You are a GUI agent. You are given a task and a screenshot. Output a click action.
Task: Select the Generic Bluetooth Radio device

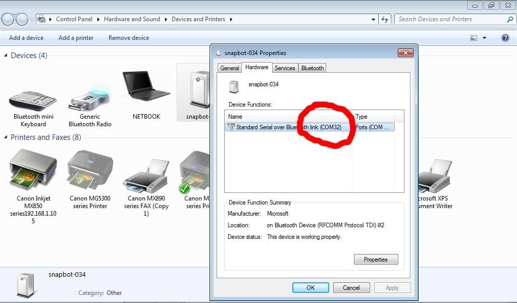pyautogui.click(x=90, y=99)
